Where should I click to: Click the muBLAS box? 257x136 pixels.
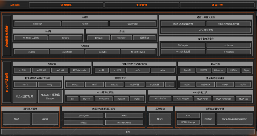(75, 84)
